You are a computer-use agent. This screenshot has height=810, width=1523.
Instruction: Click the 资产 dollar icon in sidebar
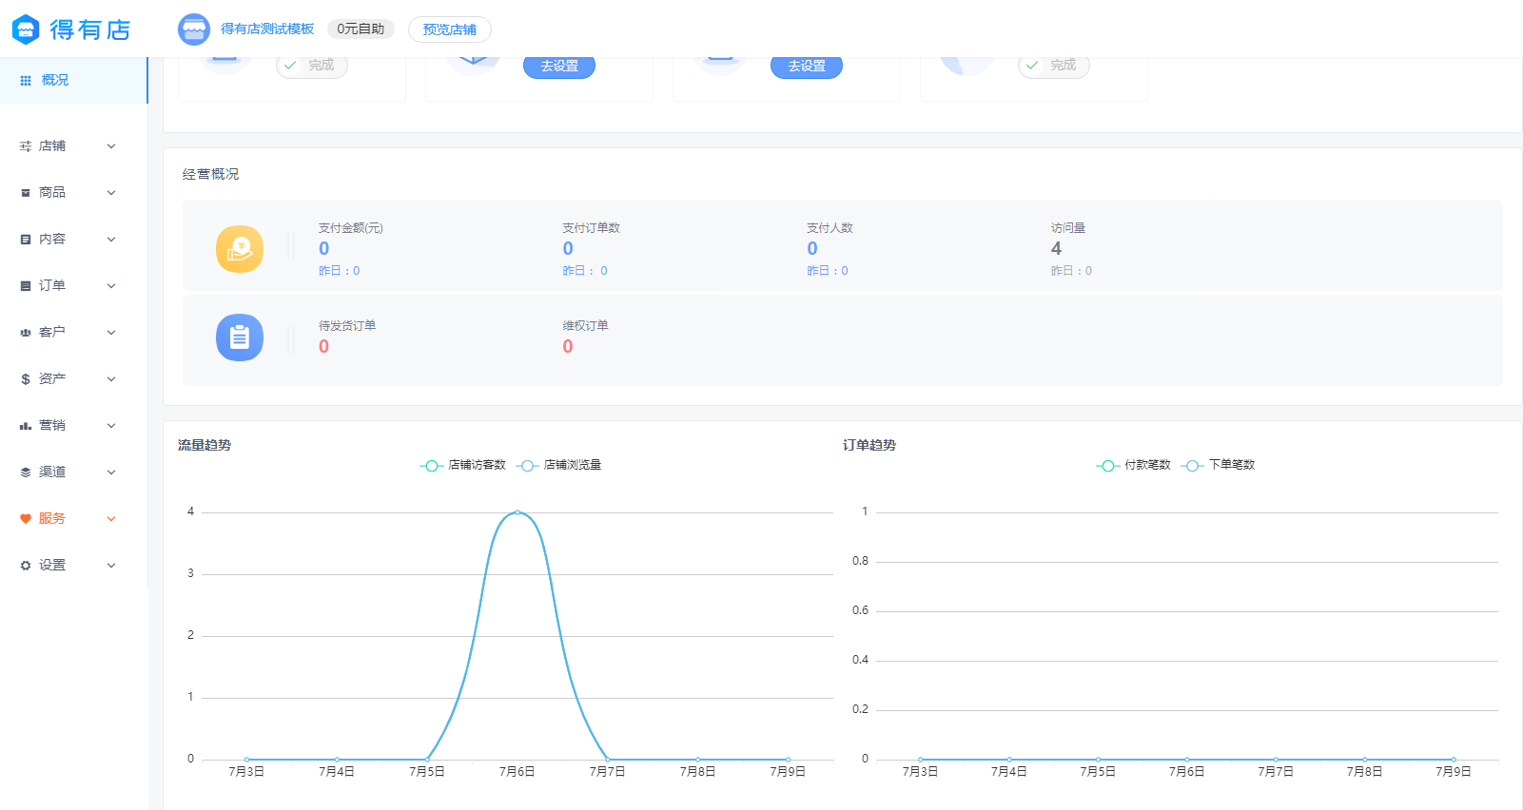[x=26, y=379]
